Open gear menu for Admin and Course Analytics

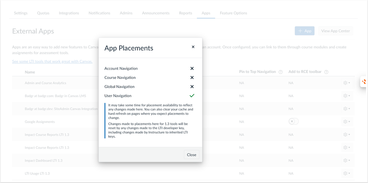click(x=346, y=83)
